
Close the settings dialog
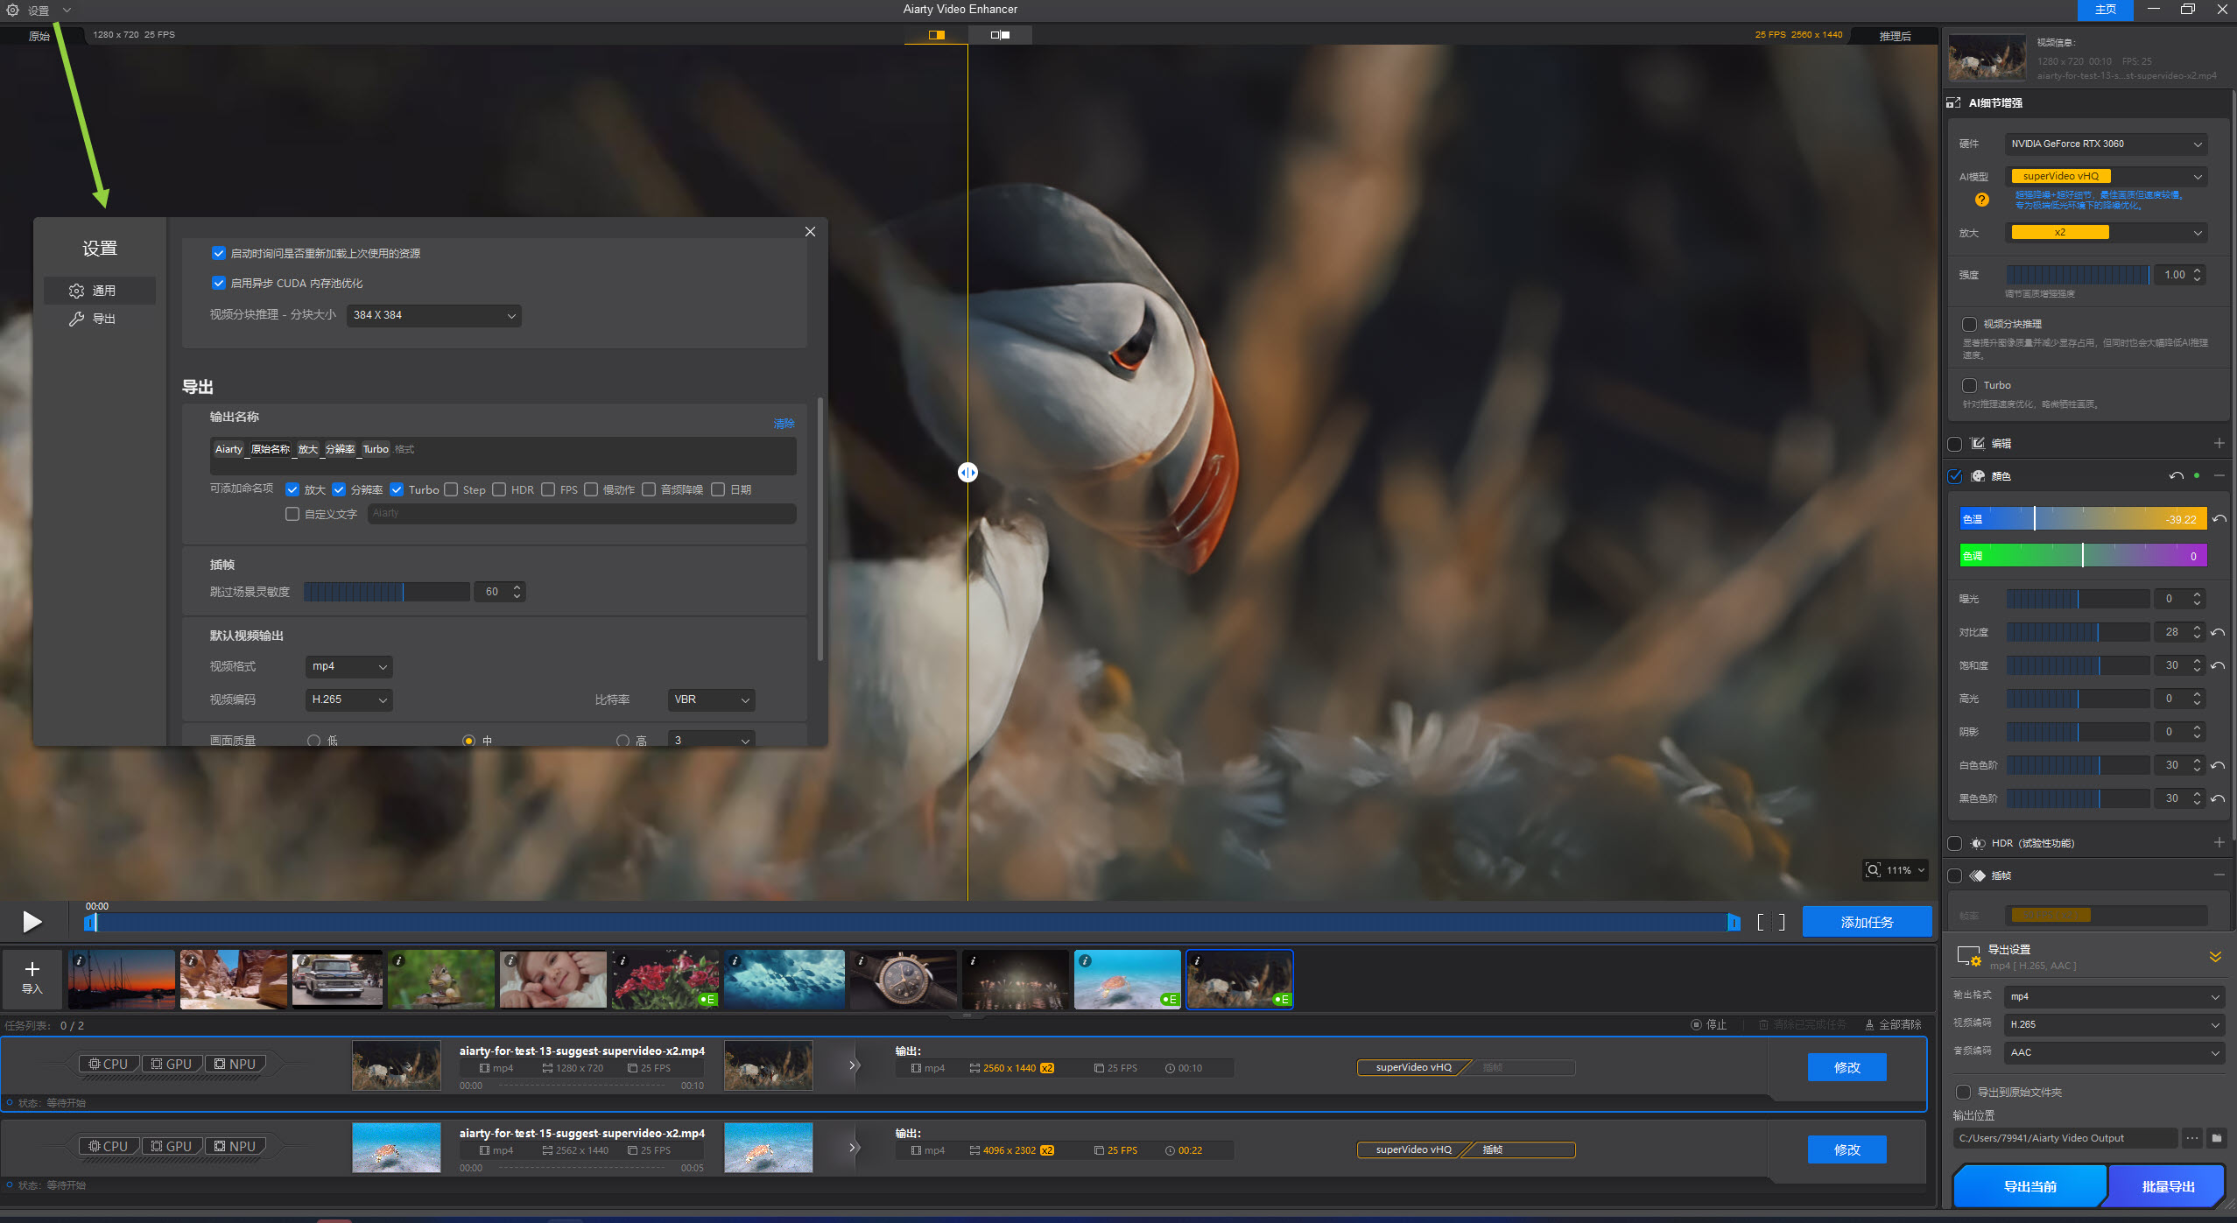point(810,232)
